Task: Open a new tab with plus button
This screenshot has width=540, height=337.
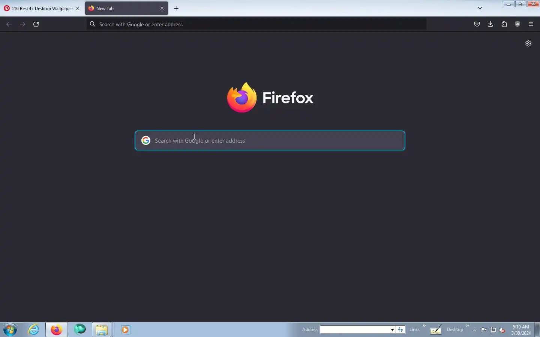Action: 176,8
